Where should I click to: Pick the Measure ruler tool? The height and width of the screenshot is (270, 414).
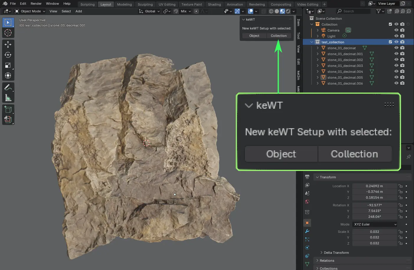(x=8, y=98)
